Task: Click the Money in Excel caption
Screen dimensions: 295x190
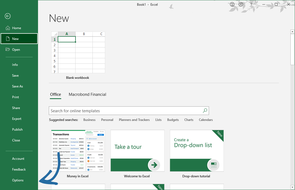Action: (77, 176)
